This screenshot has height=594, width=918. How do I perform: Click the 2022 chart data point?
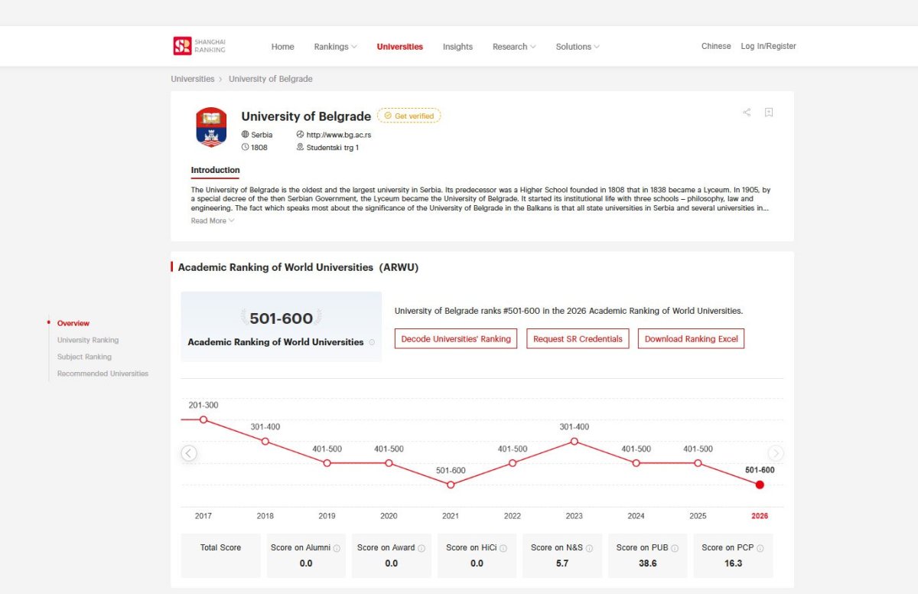(513, 463)
